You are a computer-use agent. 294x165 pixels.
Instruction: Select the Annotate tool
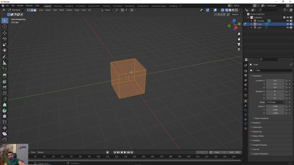click(5, 57)
